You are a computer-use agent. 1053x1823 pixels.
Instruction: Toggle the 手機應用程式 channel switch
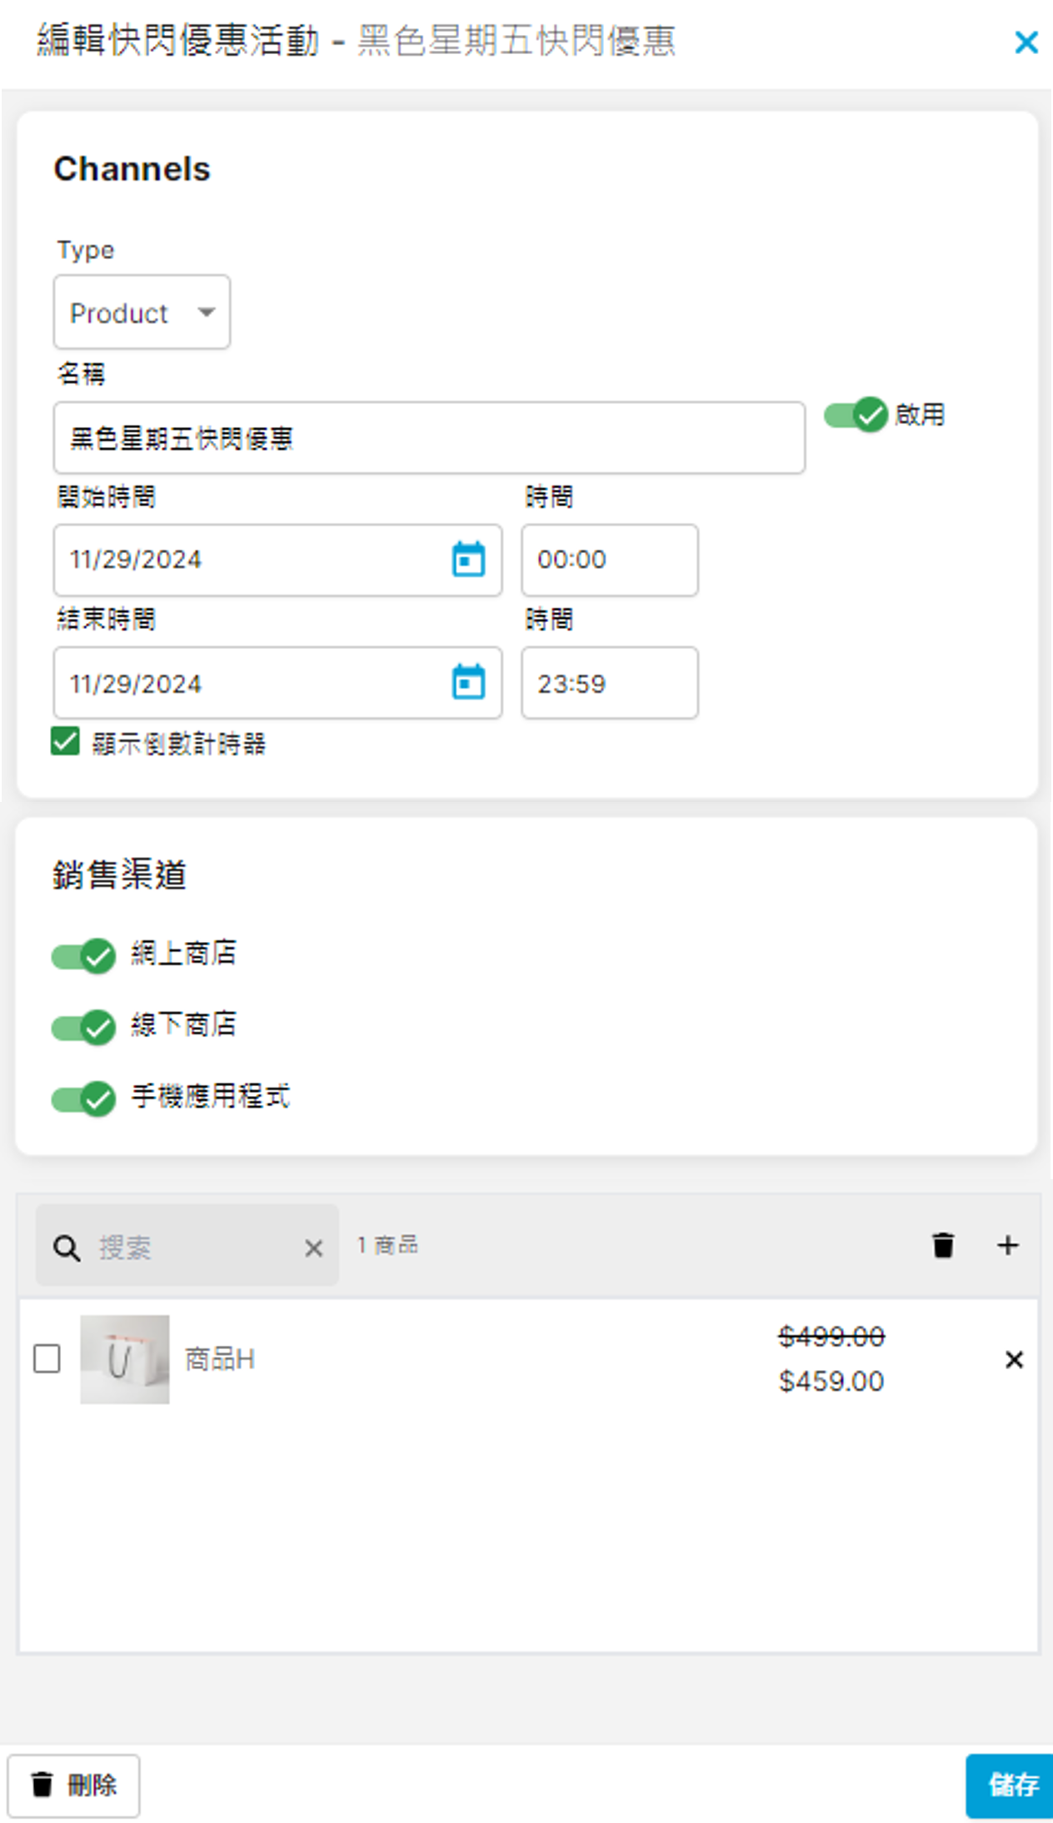[x=83, y=1098]
